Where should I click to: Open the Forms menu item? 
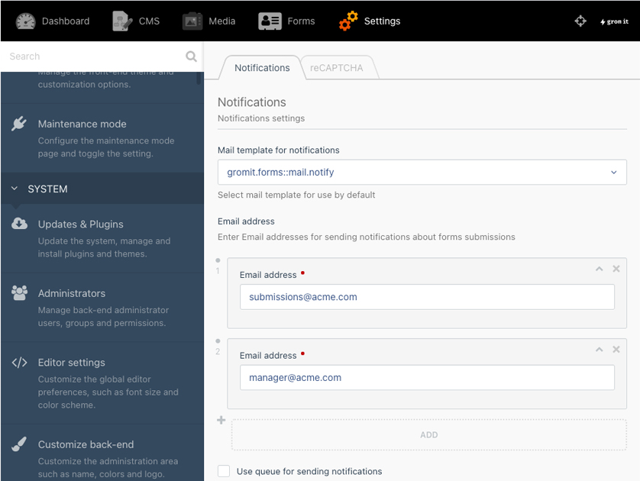tap(286, 21)
